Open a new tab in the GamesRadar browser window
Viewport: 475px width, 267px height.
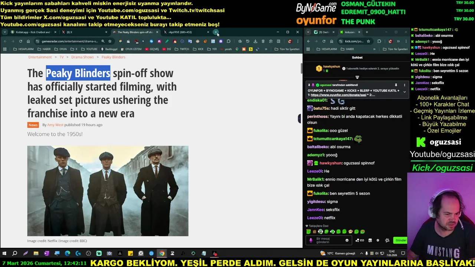(x=216, y=32)
